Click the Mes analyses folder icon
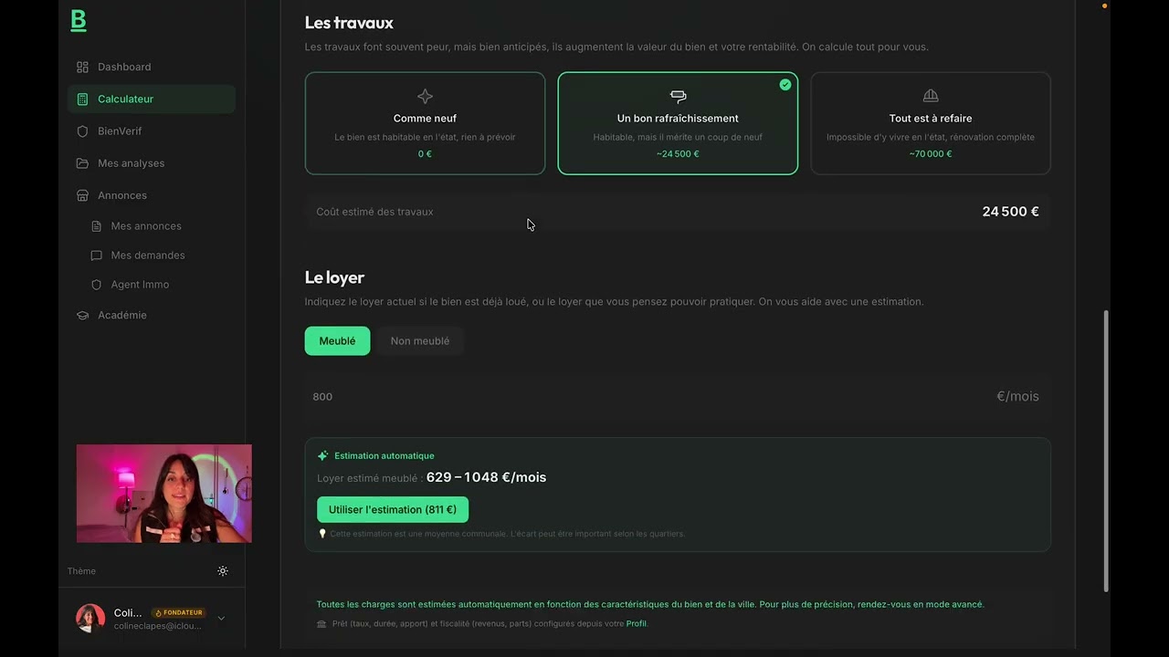 click(82, 163)
